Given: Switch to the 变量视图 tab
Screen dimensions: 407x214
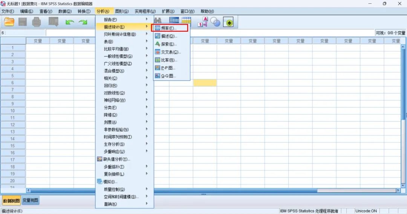Looking at the screenshot, I should coord(31,200).
